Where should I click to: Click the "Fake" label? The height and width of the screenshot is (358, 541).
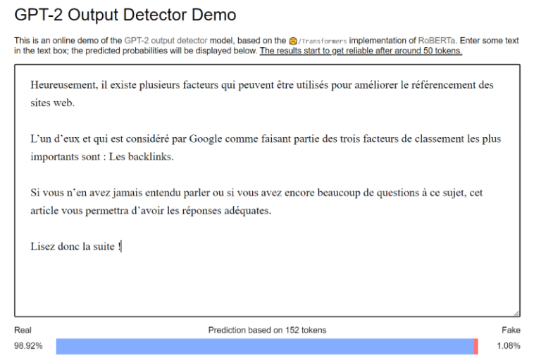click(511, 330)
